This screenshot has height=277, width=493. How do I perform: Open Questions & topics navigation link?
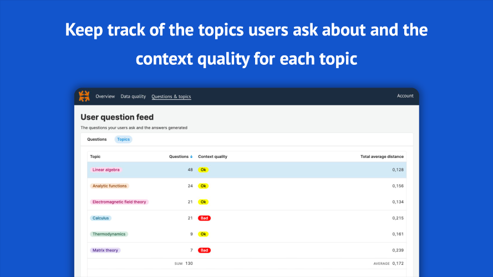point(171,96)
